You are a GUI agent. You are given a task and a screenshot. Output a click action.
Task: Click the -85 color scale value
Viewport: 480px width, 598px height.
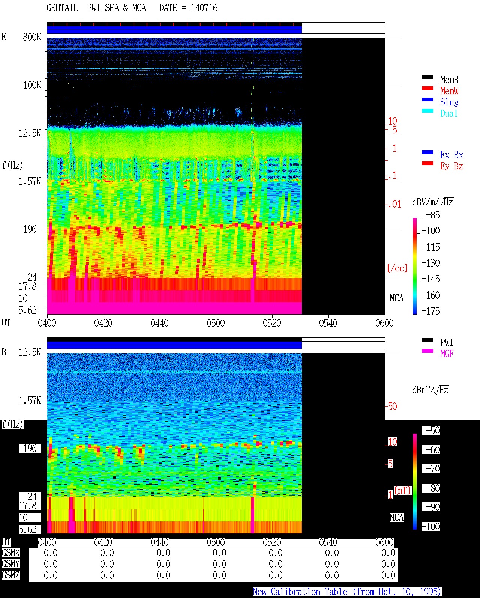[433, 215]
